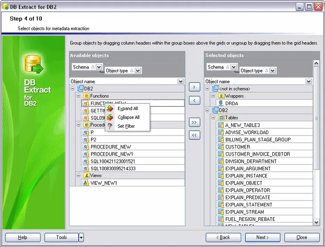The image size is (325, 247).
Task: Click the Next button
Action: click(x=263, y=238)
